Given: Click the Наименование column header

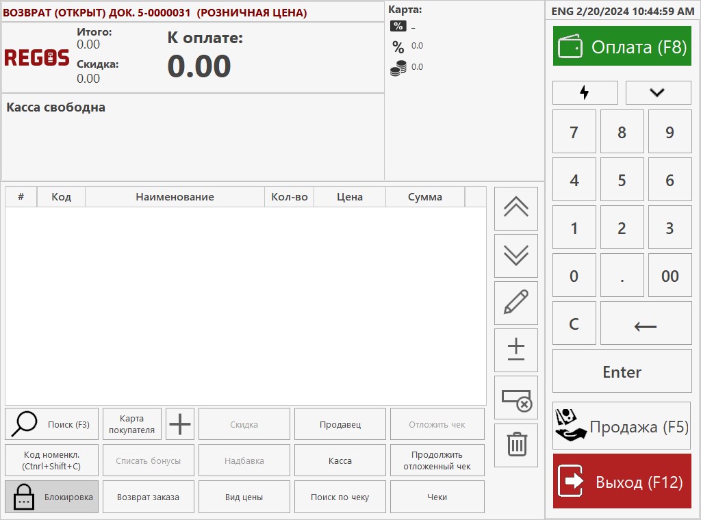Looking at the screenshot, I should pos(175,197).
